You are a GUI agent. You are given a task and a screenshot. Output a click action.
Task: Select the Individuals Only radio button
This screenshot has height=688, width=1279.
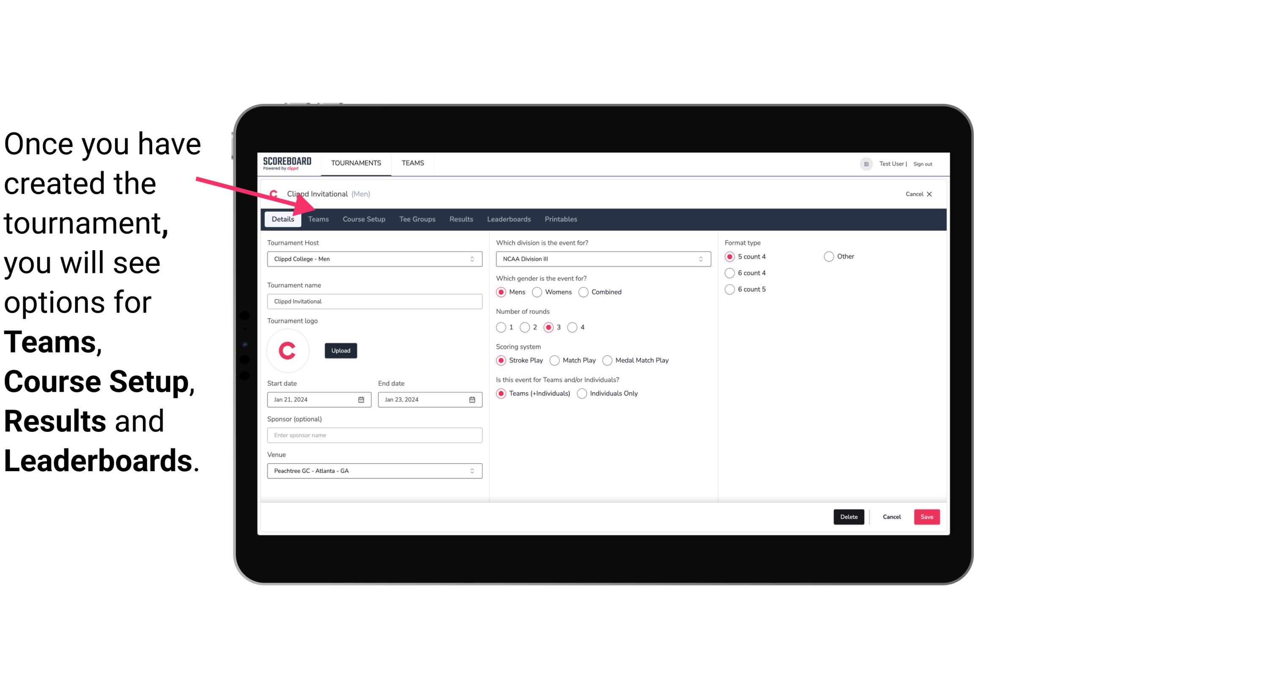click(581, 393)
